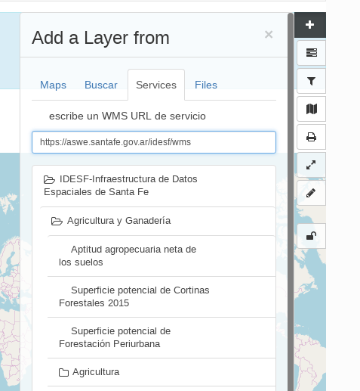
Task: Open the folded map icon tool
Action: click(312, 109)
